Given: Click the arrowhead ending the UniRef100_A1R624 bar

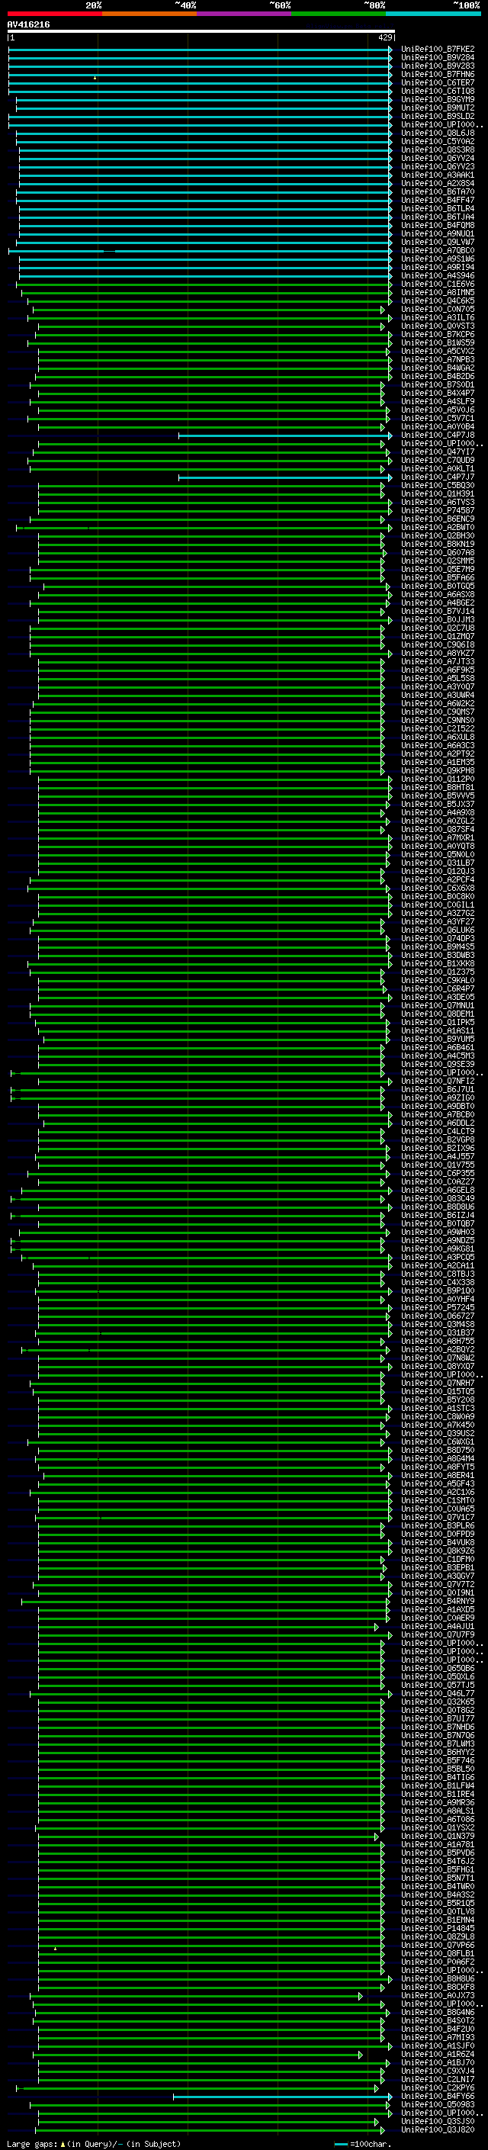Looking at the screenshot, I should [361, 2054].
